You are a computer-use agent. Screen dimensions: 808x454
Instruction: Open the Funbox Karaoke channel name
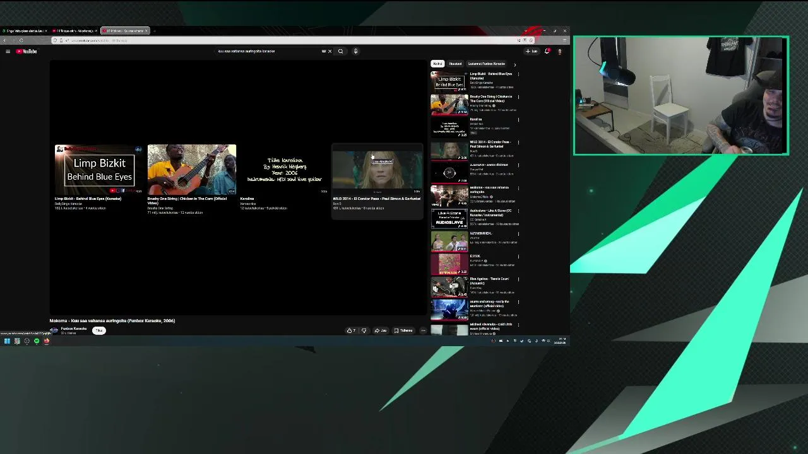click(x=74, y=329)
